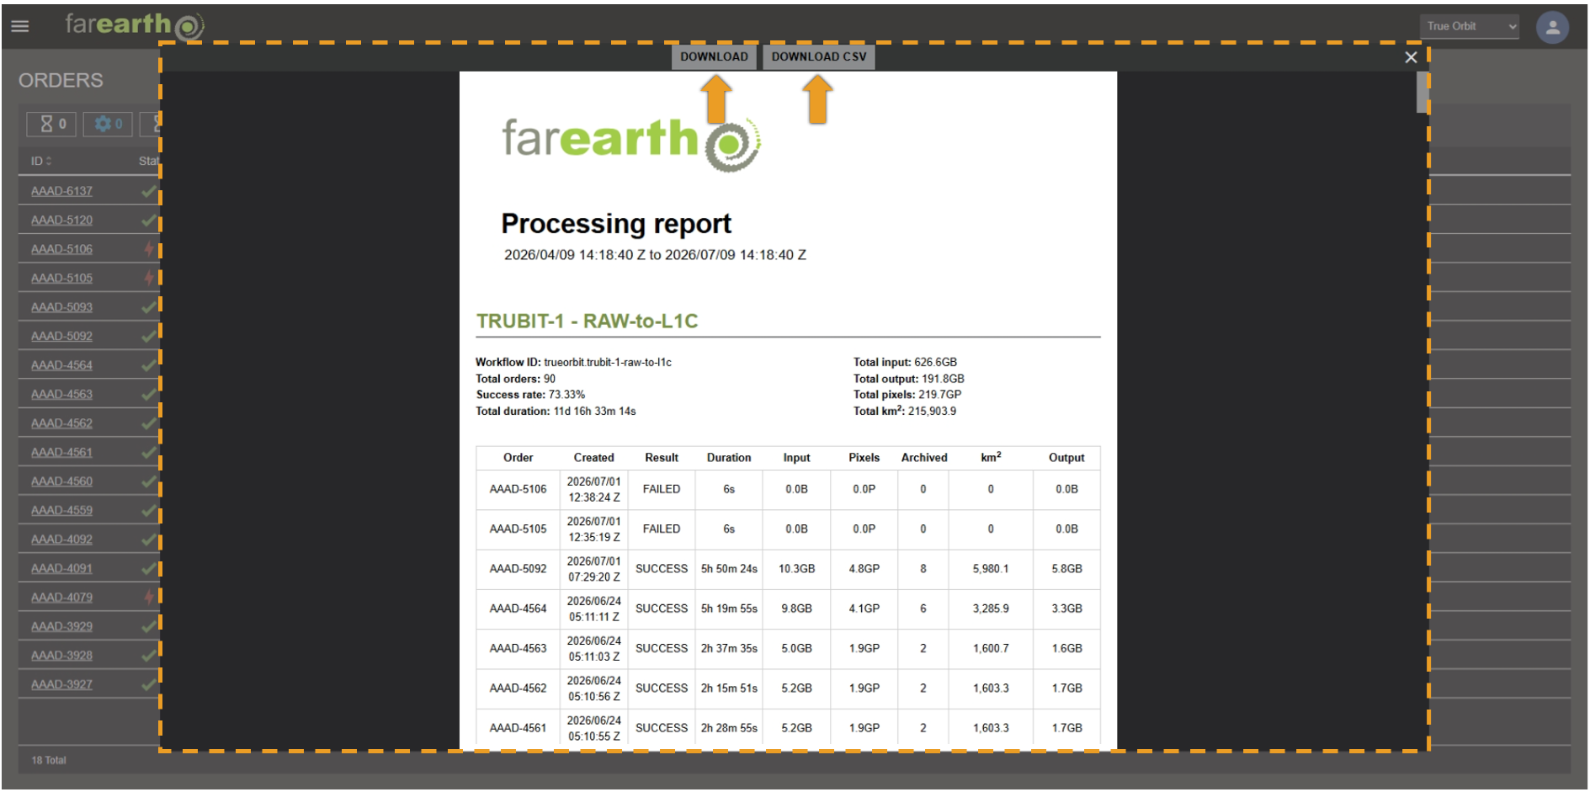Click report cell AAAD-5092 in table
The height and width of the screenshot is (792, 1590).
(x=518, y=569)
